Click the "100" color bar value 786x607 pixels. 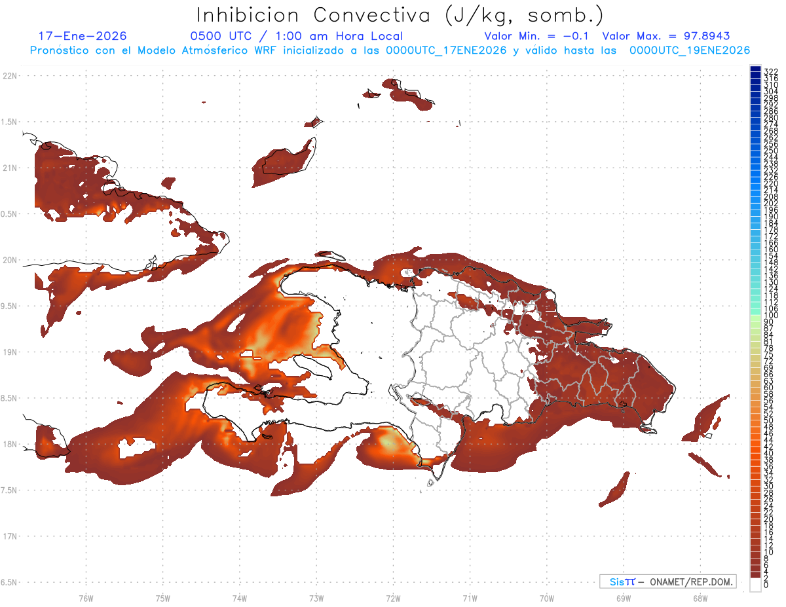[x=771, y=316]
